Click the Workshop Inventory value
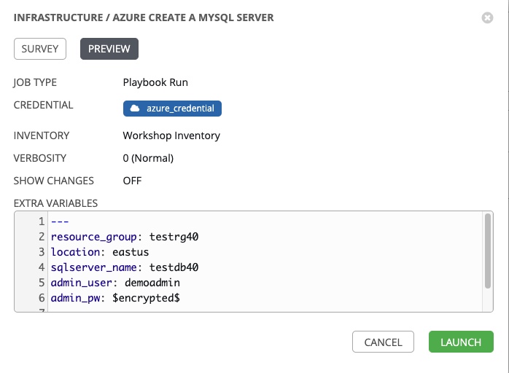This screenshot has height=373, width=509. (x=171, y=136)
